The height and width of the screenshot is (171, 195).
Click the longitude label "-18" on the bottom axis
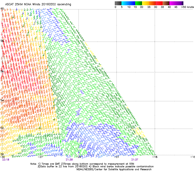click(155, 157)
